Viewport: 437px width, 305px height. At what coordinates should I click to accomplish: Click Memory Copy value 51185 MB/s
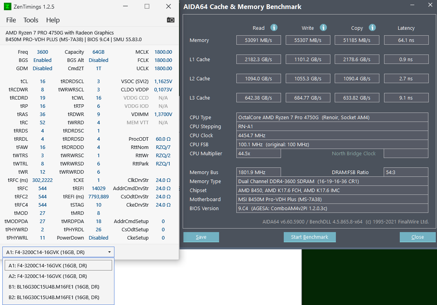[357, 40]
